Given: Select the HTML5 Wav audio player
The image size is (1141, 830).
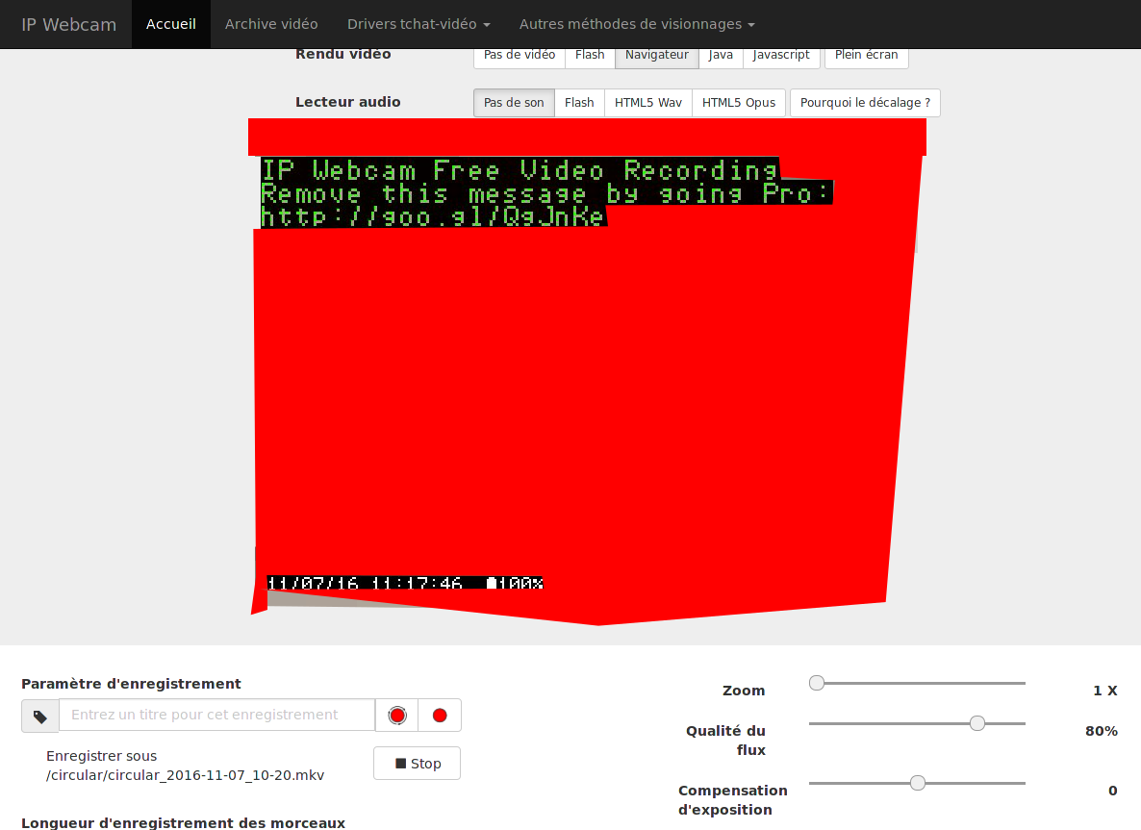Looking at the screenshot, I should coord(648,103).
